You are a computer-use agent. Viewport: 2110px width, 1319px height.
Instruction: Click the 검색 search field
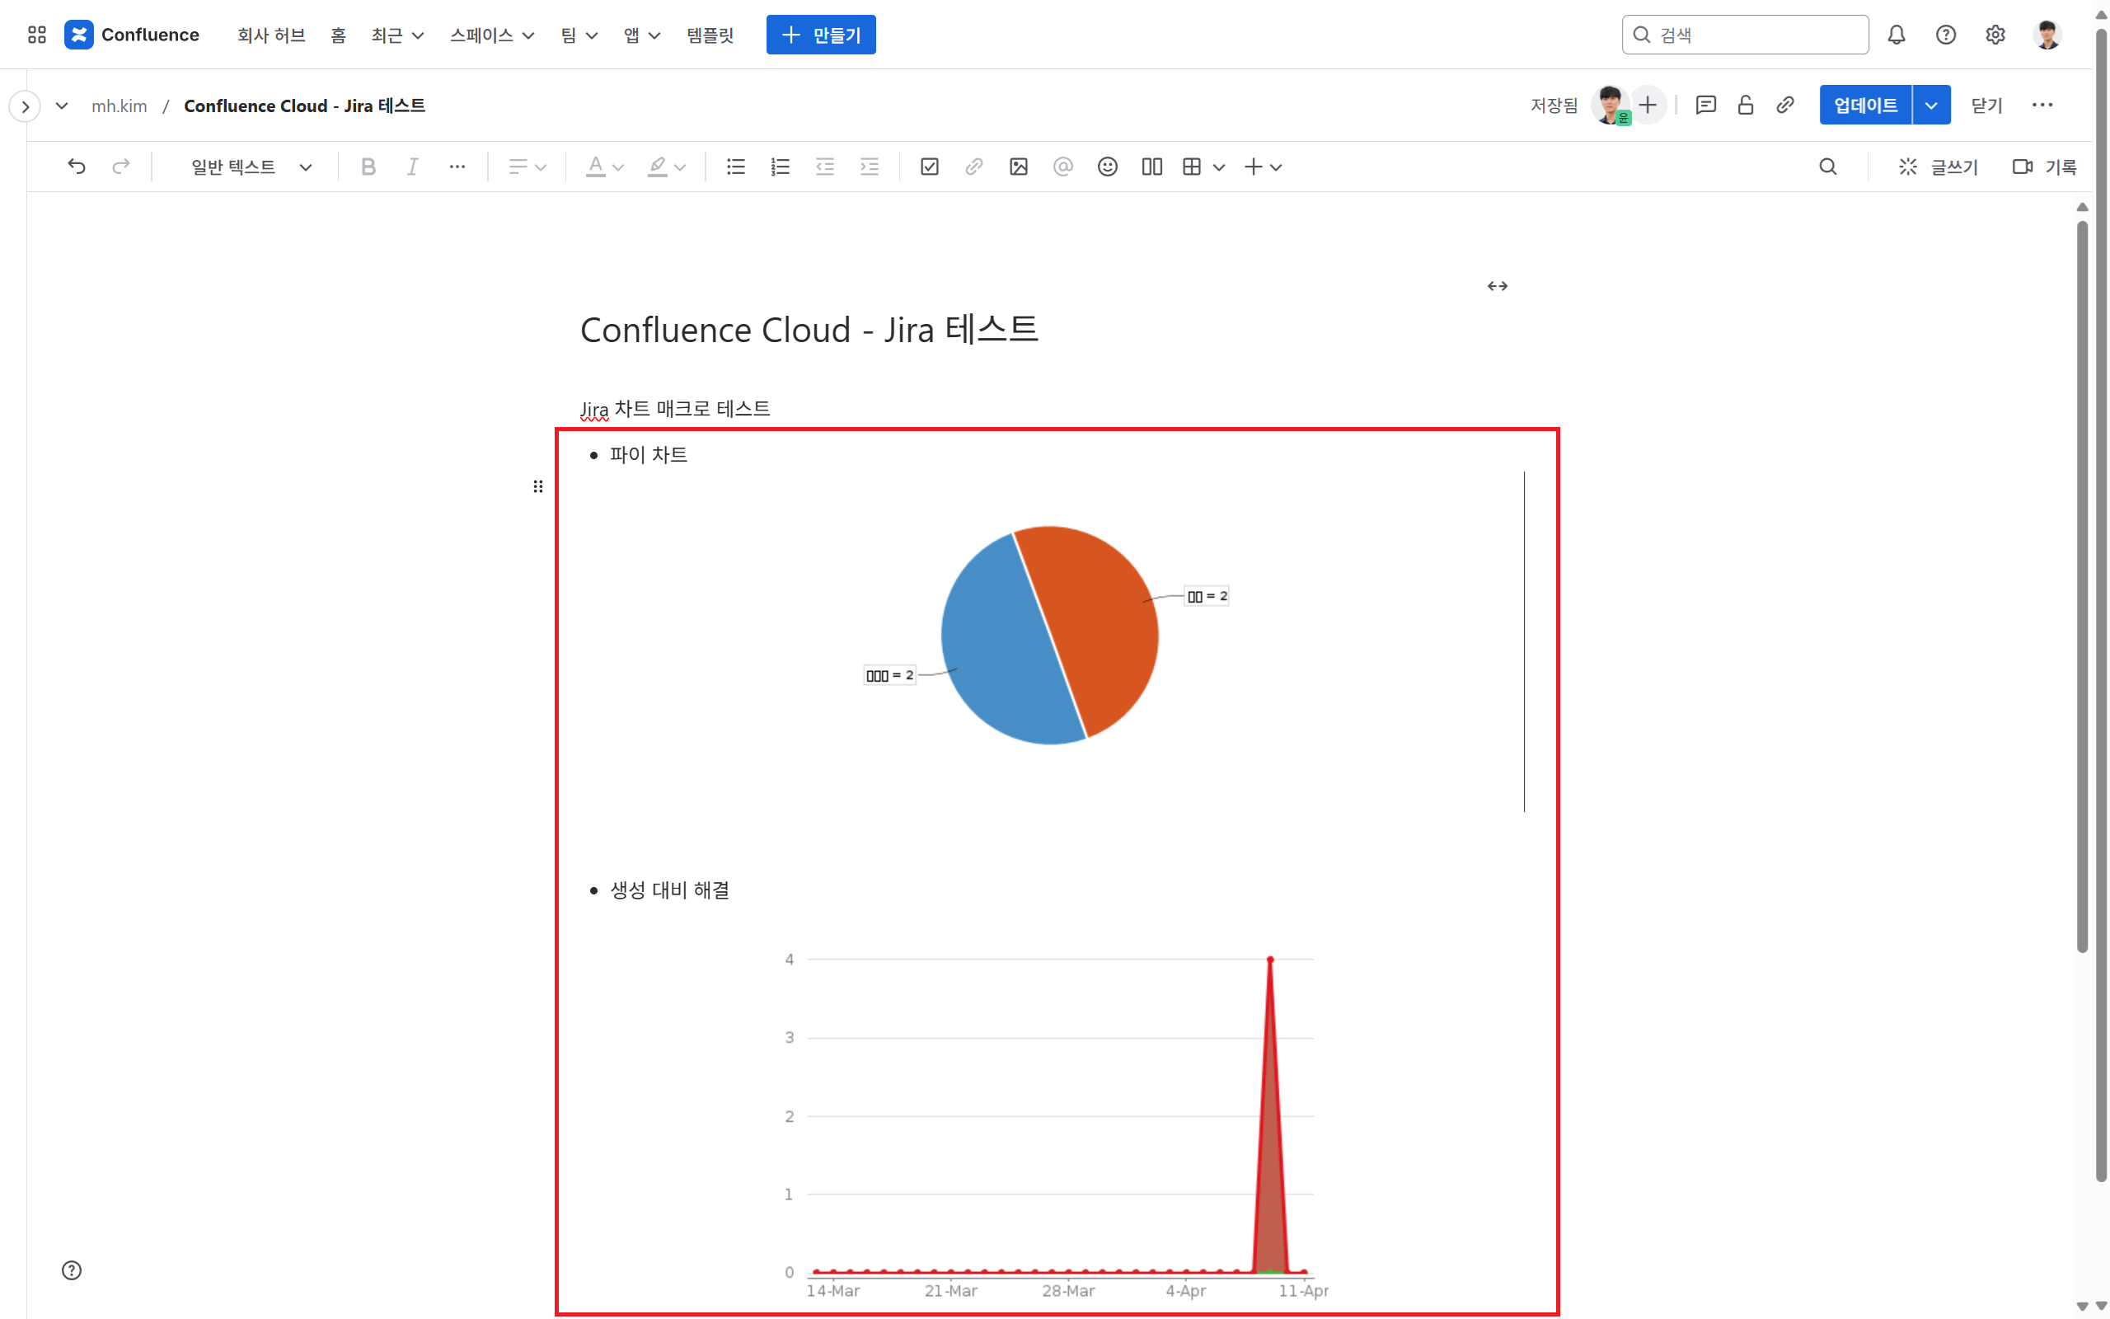click(x=1745, y=35)
